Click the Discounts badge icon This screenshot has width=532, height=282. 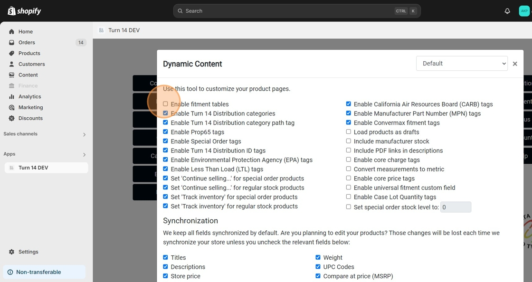coord(11,118)
